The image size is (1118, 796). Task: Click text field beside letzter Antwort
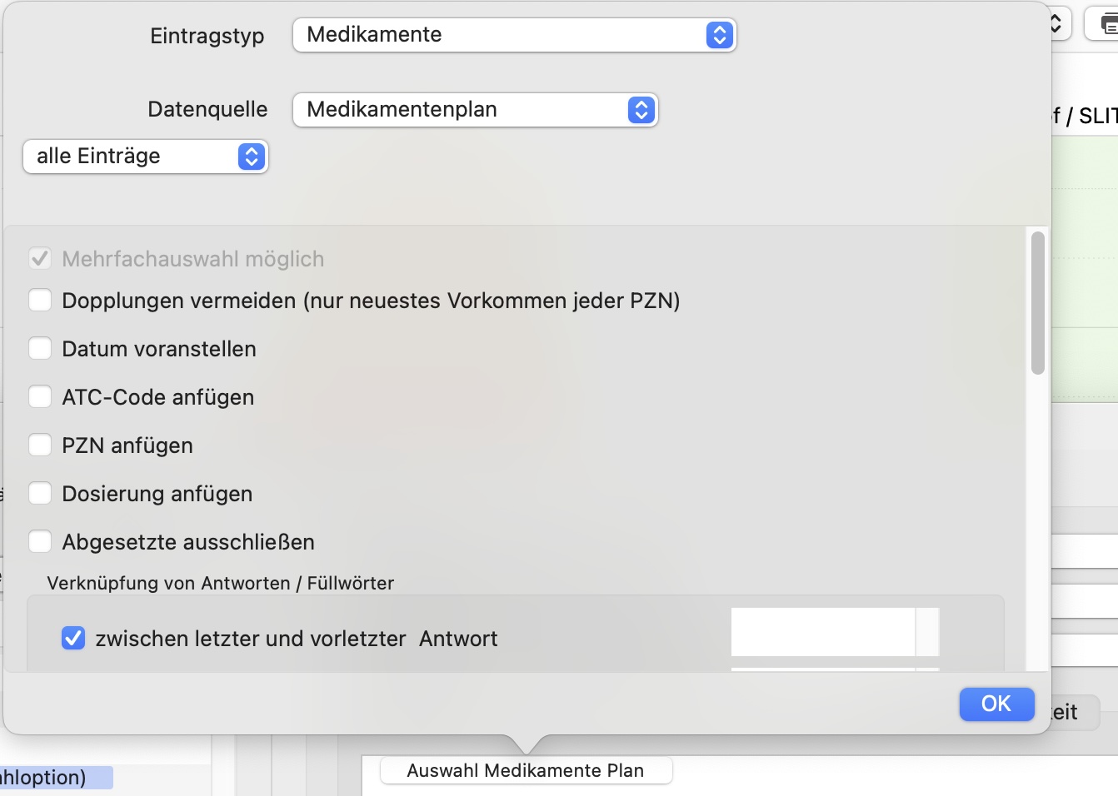823,632
